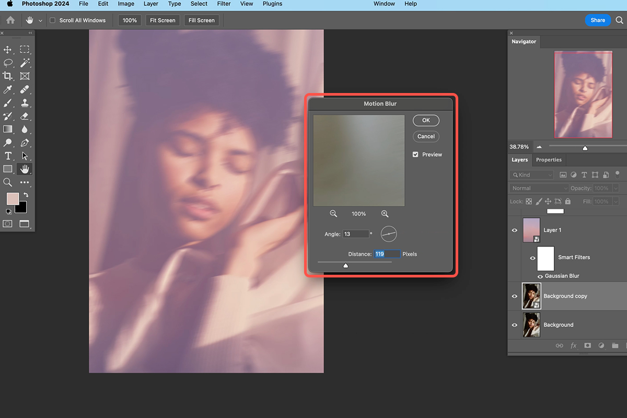Filter layers by type layers

coord(584,175)
